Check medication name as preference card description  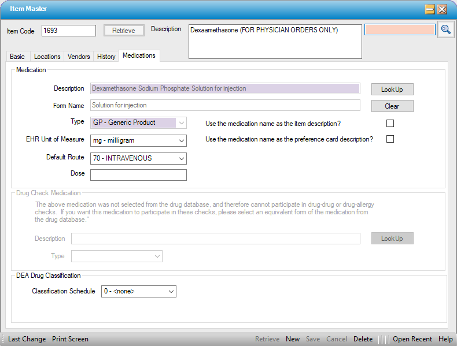click(x=390, y=139)
